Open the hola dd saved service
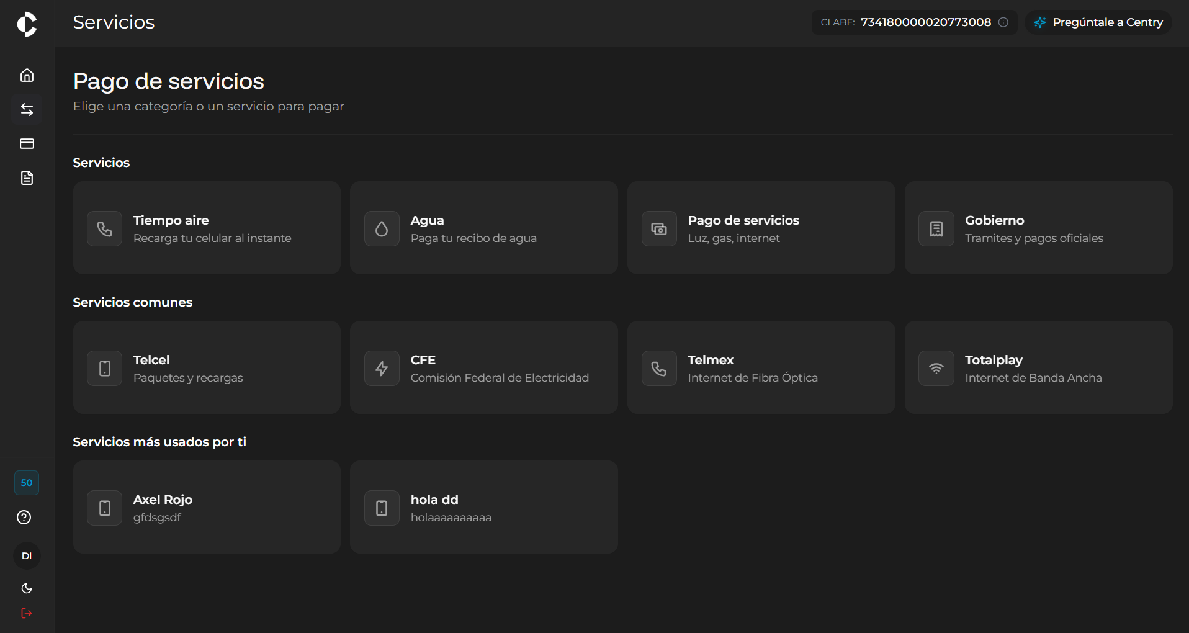The image size is (1189, 633). click(484, 507)
